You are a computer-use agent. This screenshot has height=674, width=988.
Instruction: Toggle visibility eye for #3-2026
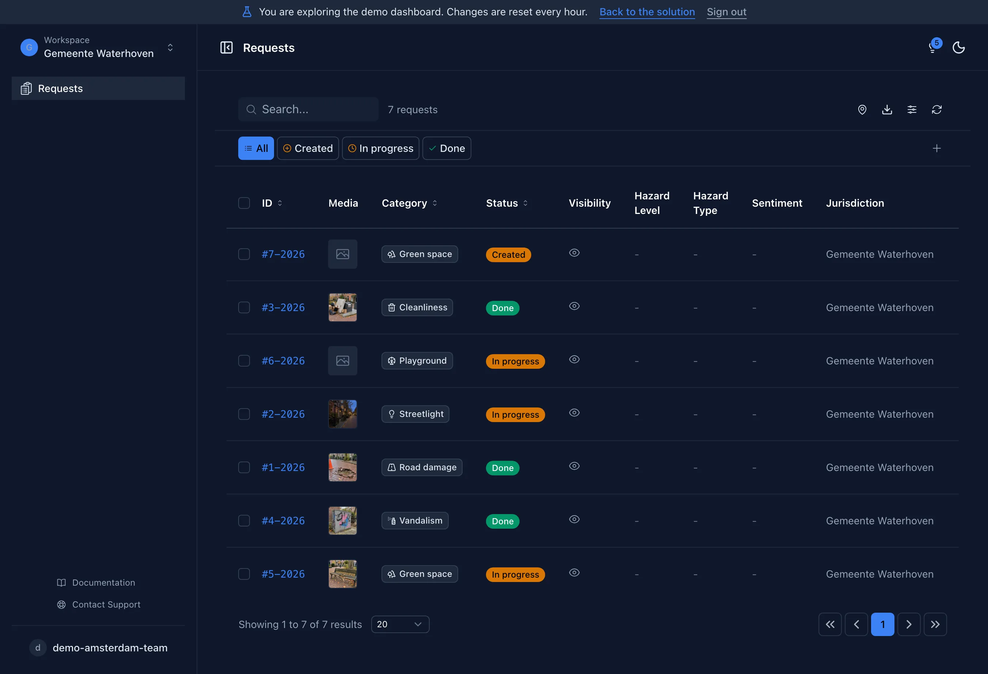(574, 306)
